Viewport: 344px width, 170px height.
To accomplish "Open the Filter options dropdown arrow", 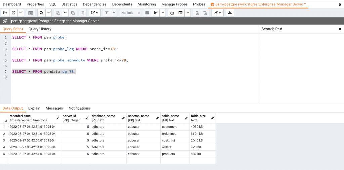I will click(x=114, y=13).
